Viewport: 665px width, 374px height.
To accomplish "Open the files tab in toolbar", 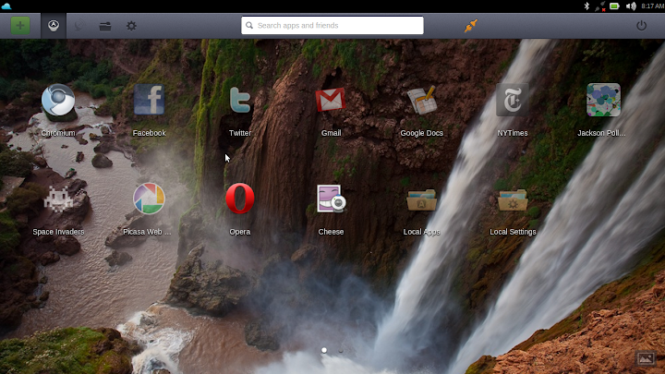I will pyautogui.click(x=105, y=26).
